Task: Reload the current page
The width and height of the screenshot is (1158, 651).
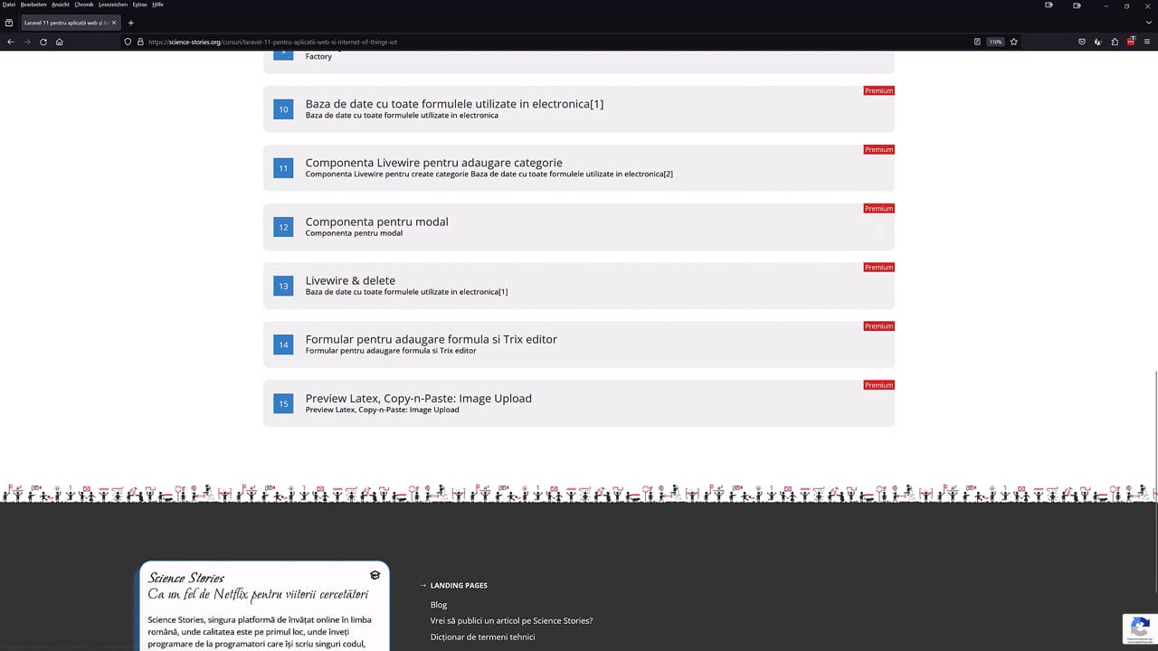Action: 43,42
